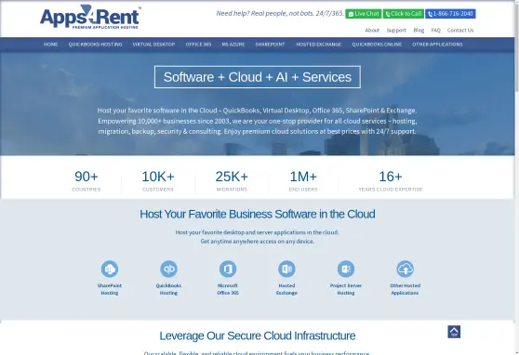This screenshot has height=355, width=519.
Task: Select Office 365 in navigation bar
Action: click(198, 45)
